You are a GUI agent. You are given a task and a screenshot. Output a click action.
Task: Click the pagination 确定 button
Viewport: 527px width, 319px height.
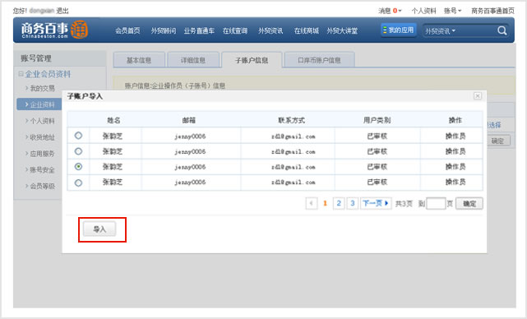(x=469, y=203)
